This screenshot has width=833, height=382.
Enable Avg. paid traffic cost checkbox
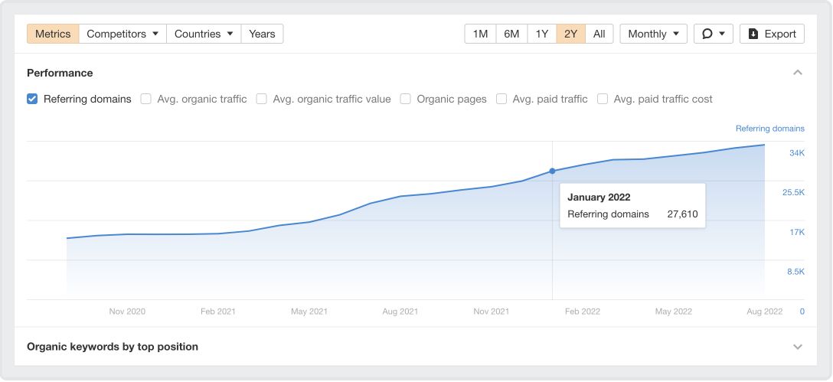pyautogui.click(x=603, y=99)
